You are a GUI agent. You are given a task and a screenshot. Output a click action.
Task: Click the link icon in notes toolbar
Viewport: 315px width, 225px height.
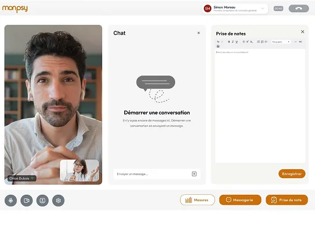(300, 42)
